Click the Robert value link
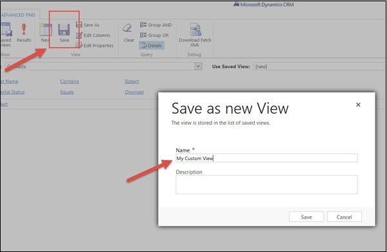Viewport: 387px width, 252px height. [x=132, y=81]
